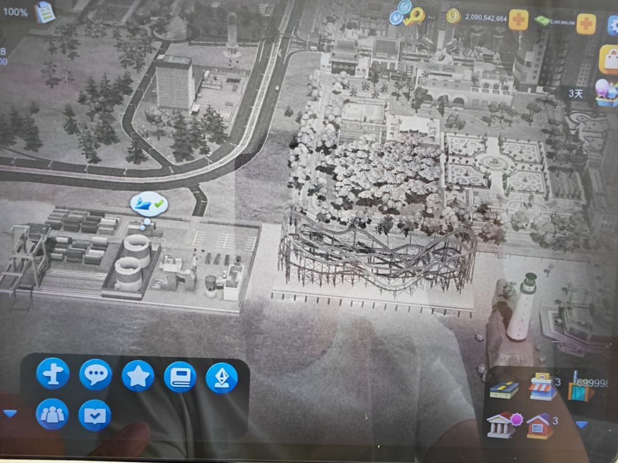Open the people club icon

pos(52,414)
